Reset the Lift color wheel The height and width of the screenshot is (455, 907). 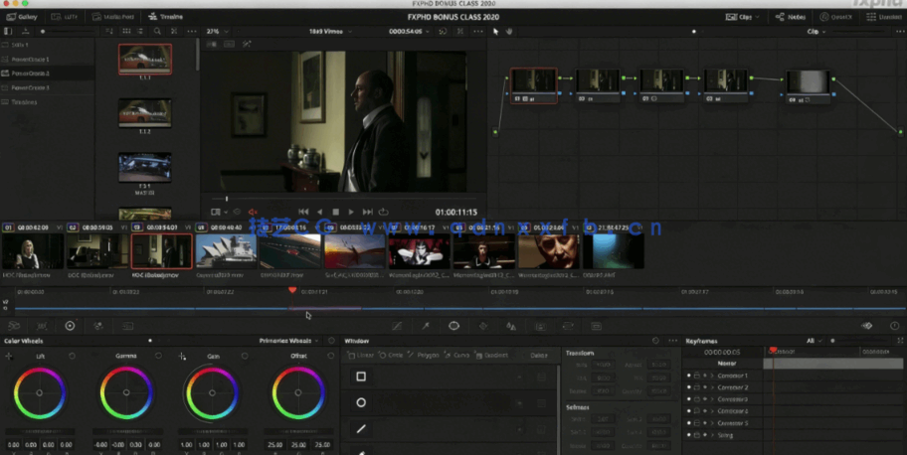(x=73, y=356)
